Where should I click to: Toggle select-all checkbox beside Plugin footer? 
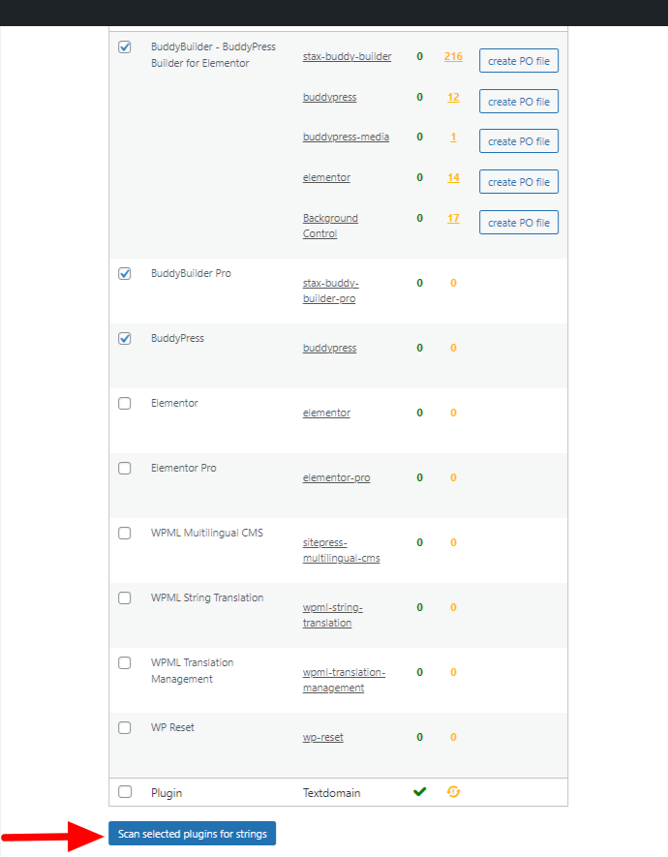pos(125,792)
